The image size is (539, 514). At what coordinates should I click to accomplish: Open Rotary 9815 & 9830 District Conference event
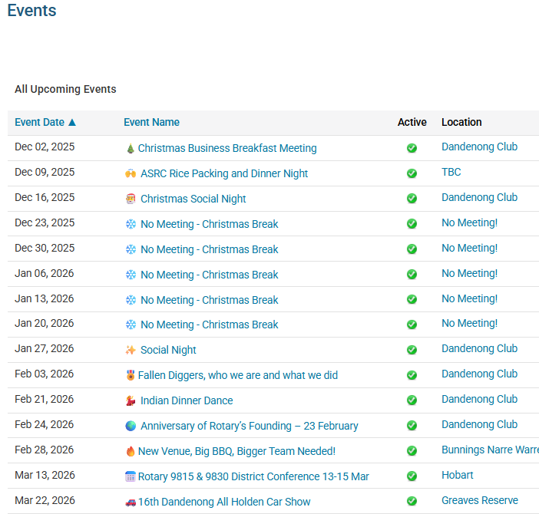click(253, 477)
